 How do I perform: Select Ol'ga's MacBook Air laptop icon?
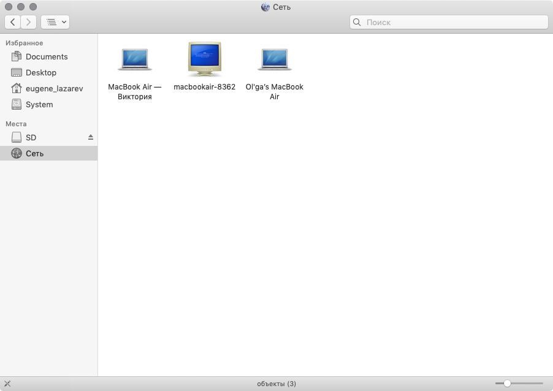pyautogui.click(x=275, y=59)
